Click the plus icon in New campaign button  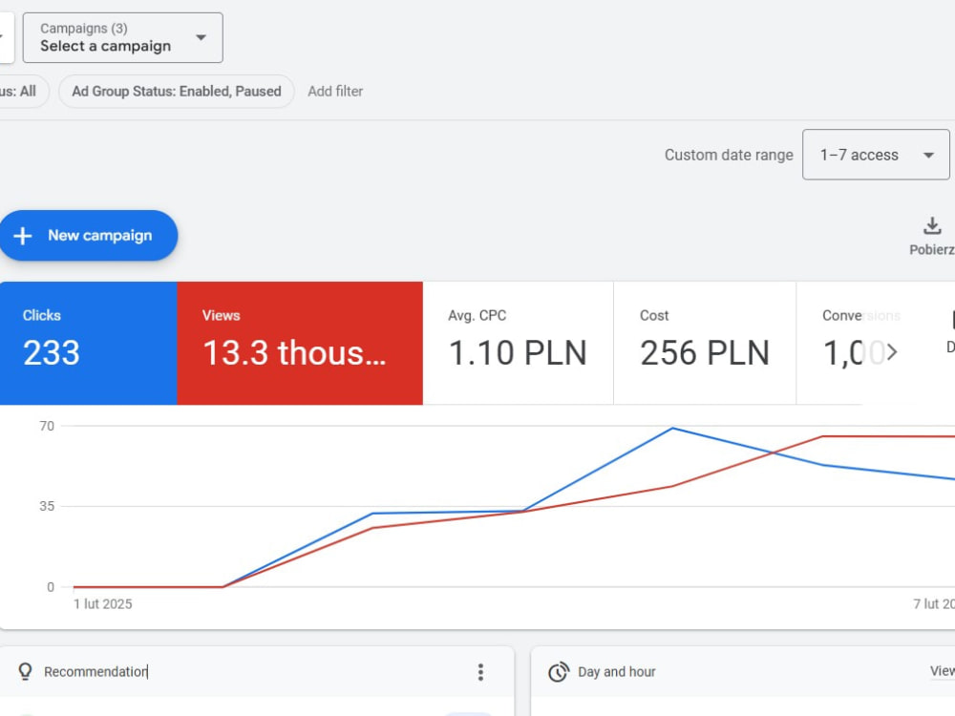point(23,236)
